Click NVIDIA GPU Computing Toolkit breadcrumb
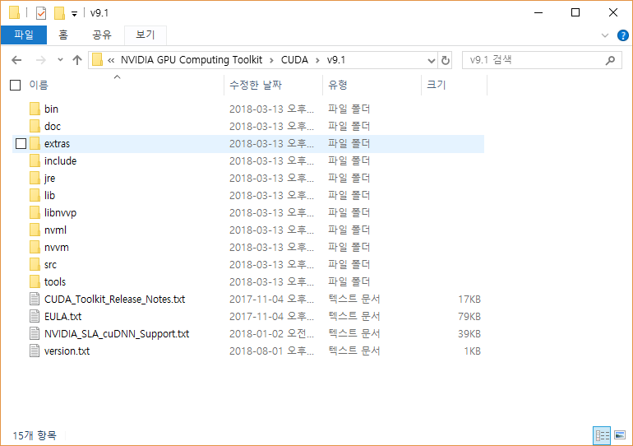The width and height of the screenshot is (633, 446). click(191, 60)
